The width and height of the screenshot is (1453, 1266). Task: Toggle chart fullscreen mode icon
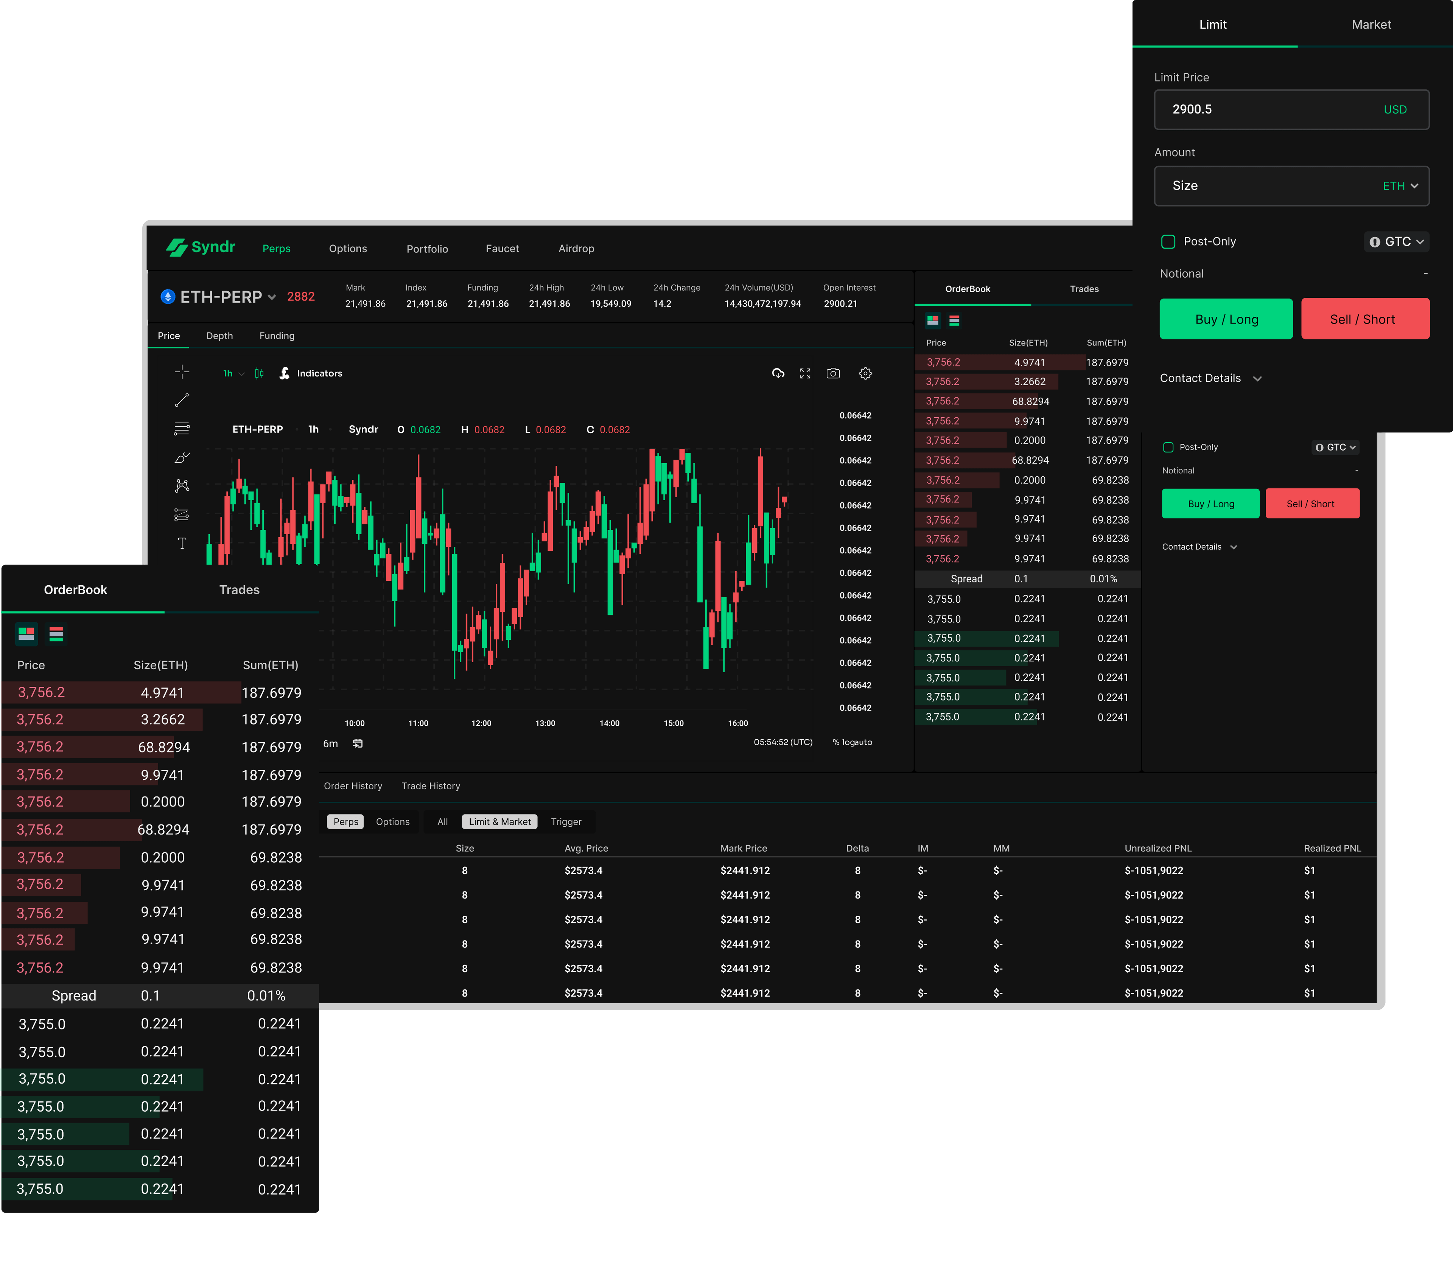click(805, 373)
